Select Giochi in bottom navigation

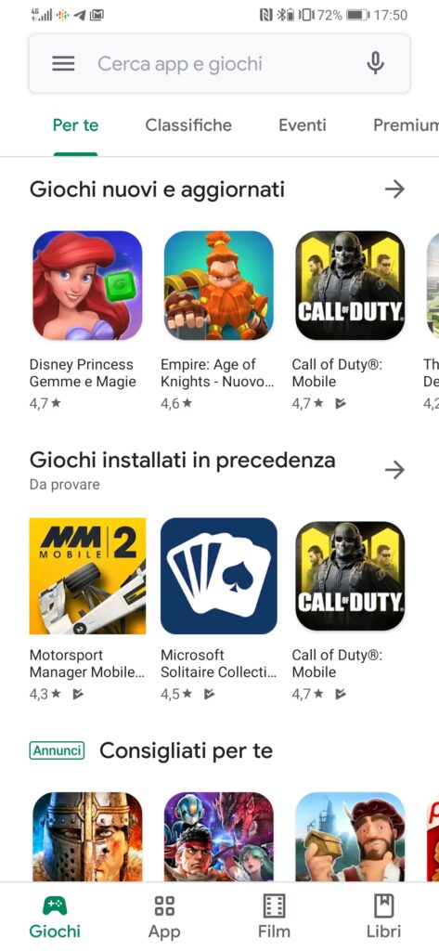coord(55,917)
